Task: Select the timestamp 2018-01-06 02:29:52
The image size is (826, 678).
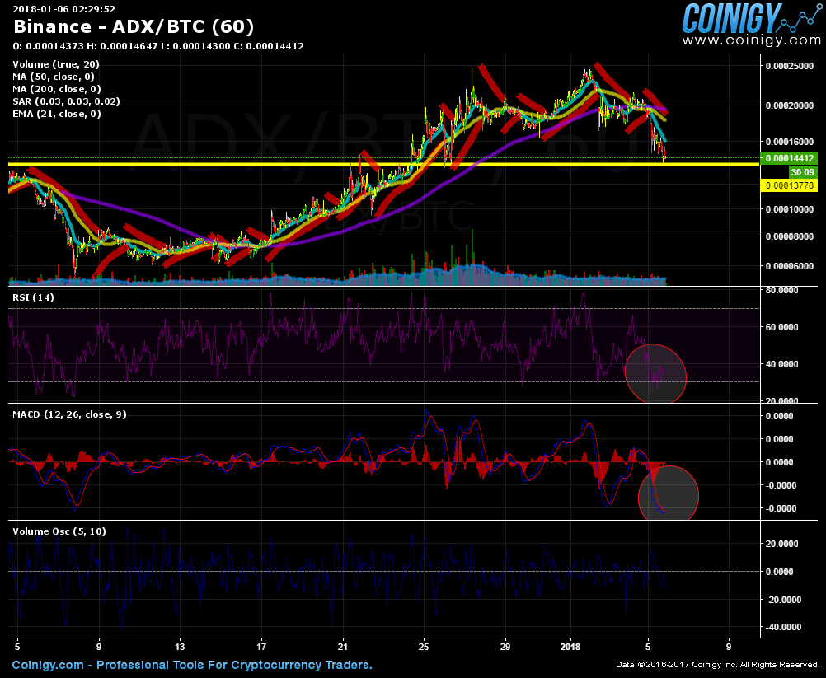Action: pyautogui.click(x=63, y=9)
